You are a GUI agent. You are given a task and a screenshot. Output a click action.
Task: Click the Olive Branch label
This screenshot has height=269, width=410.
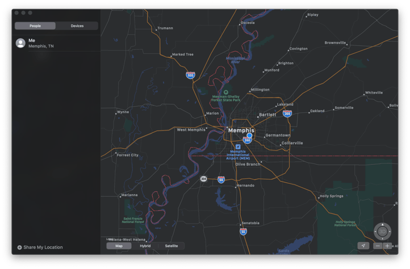point(248,165)
